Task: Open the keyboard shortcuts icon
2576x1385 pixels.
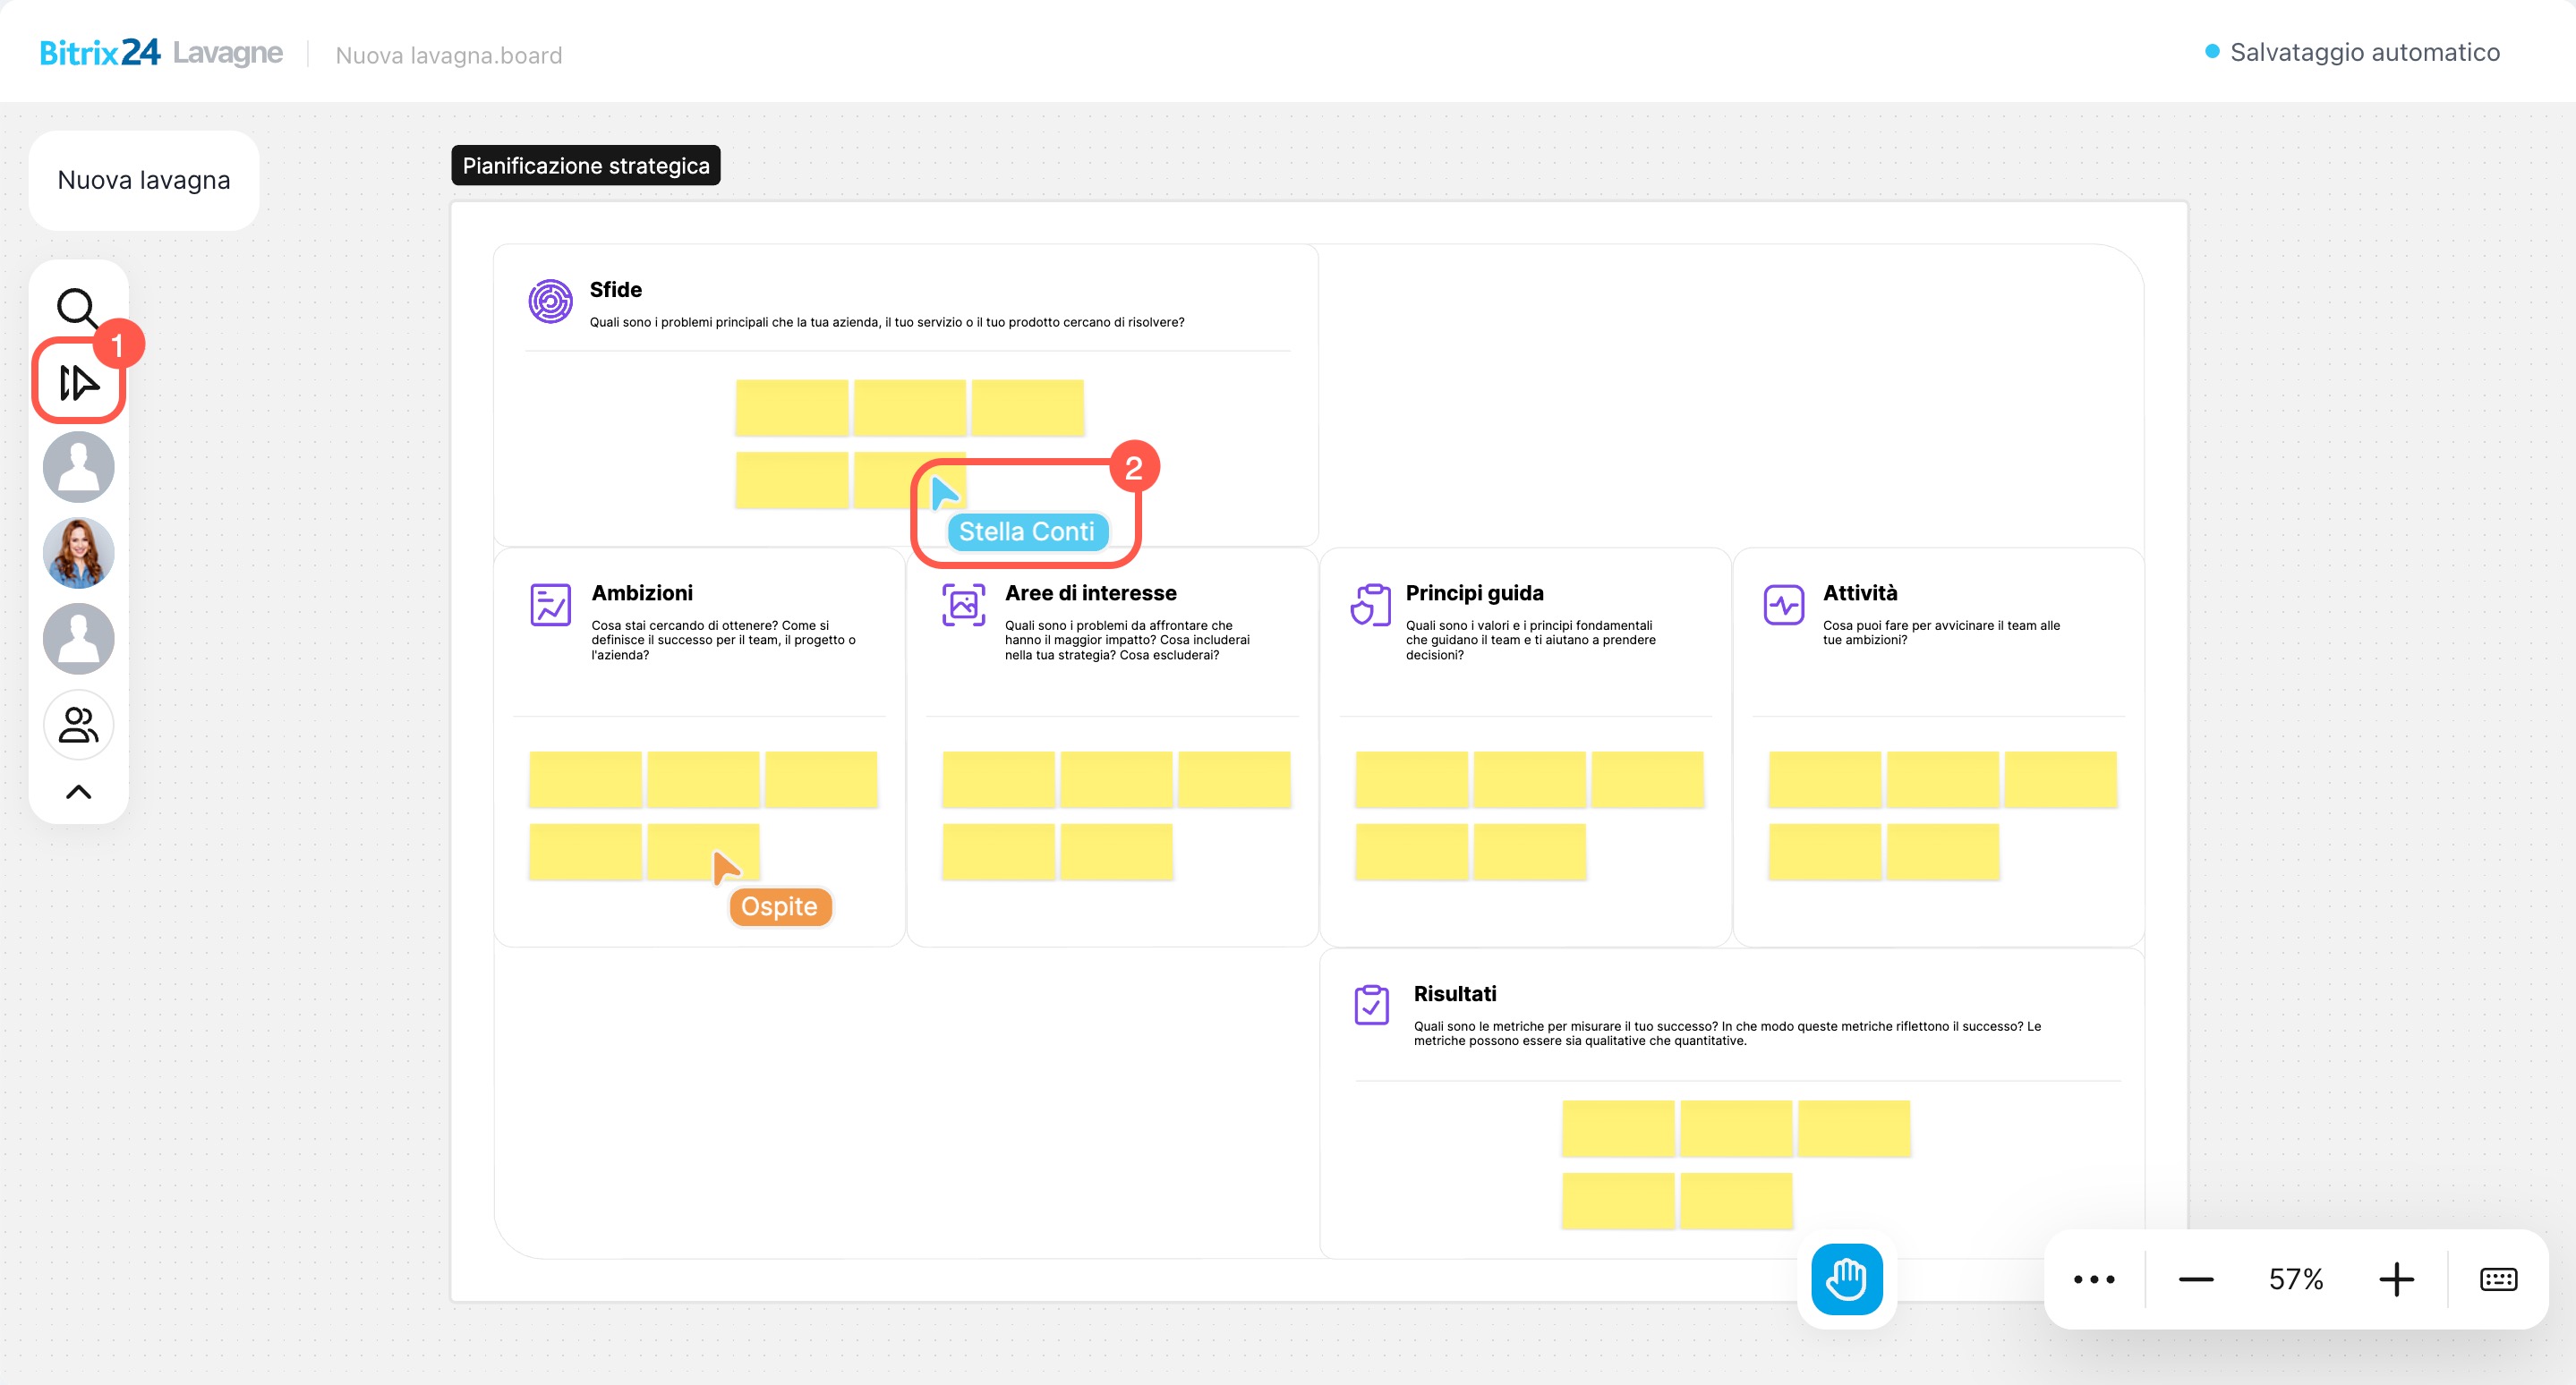Action: (2498, 1279)
